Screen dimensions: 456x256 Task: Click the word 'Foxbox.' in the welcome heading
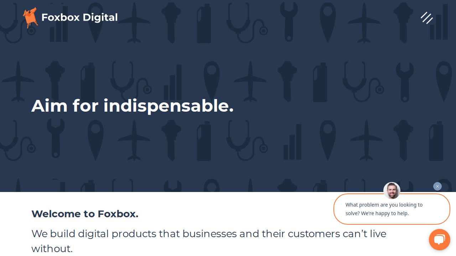[118, 214]
